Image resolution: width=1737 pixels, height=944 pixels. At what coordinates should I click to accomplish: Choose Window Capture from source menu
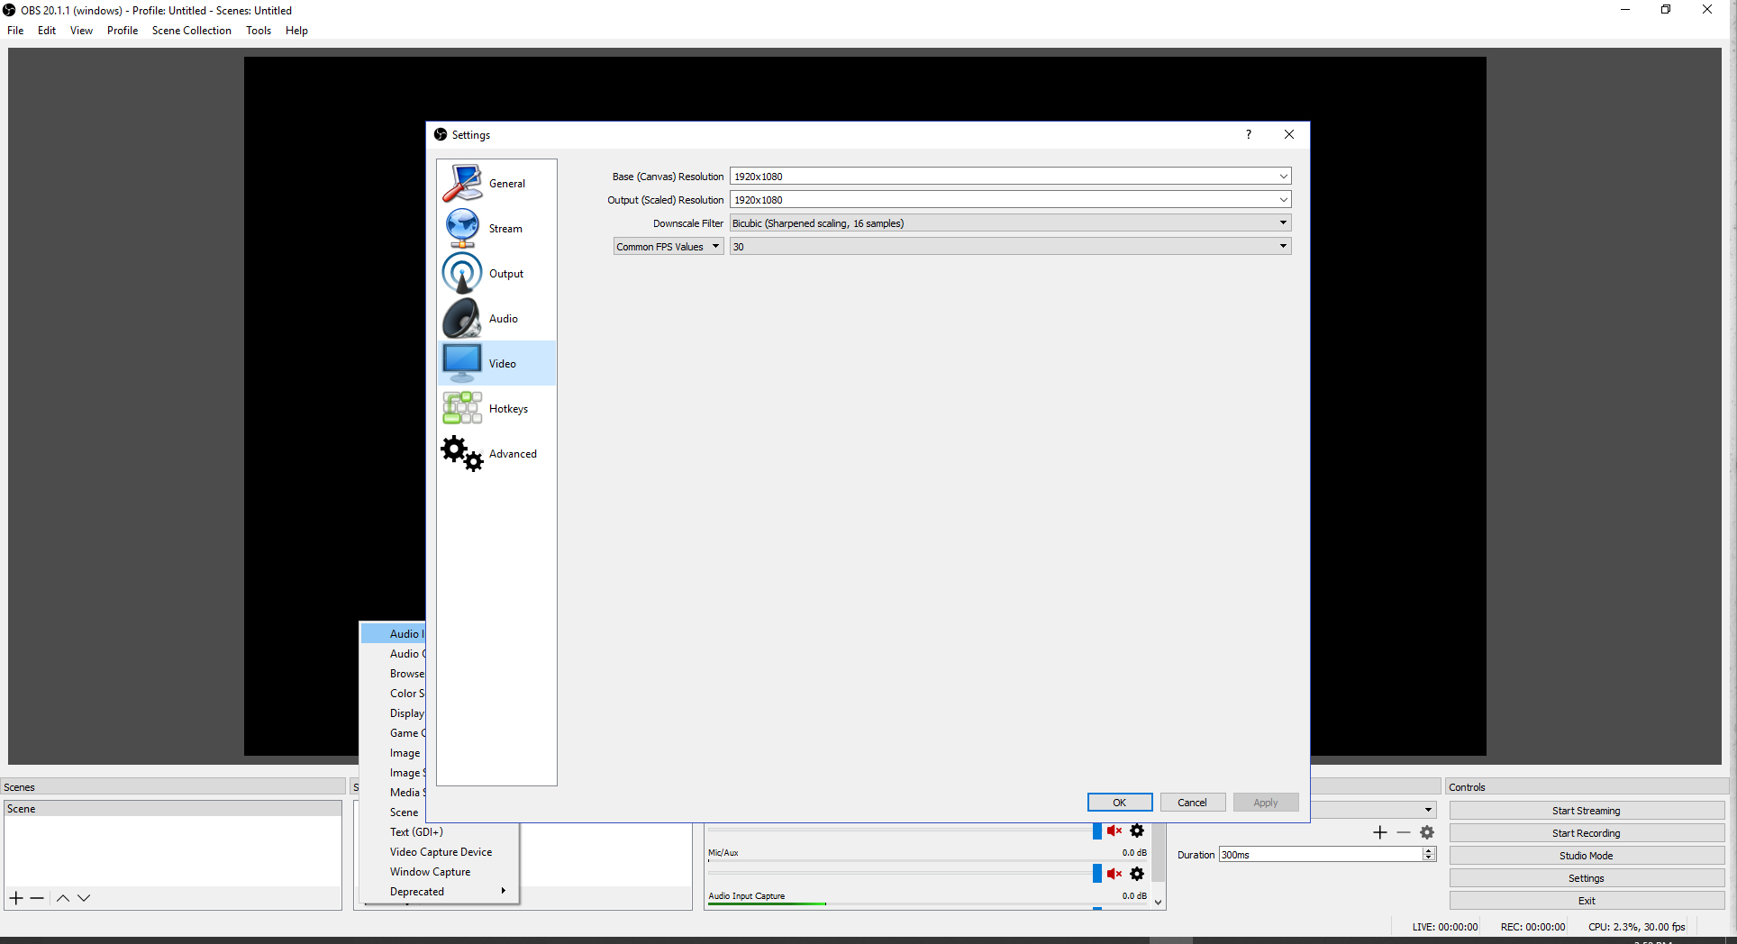(x=440, y=872)
